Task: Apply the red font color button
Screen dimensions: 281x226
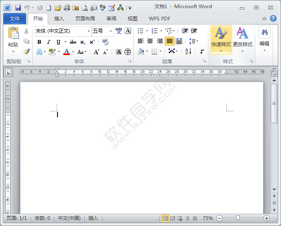Action: click(66, 52)
